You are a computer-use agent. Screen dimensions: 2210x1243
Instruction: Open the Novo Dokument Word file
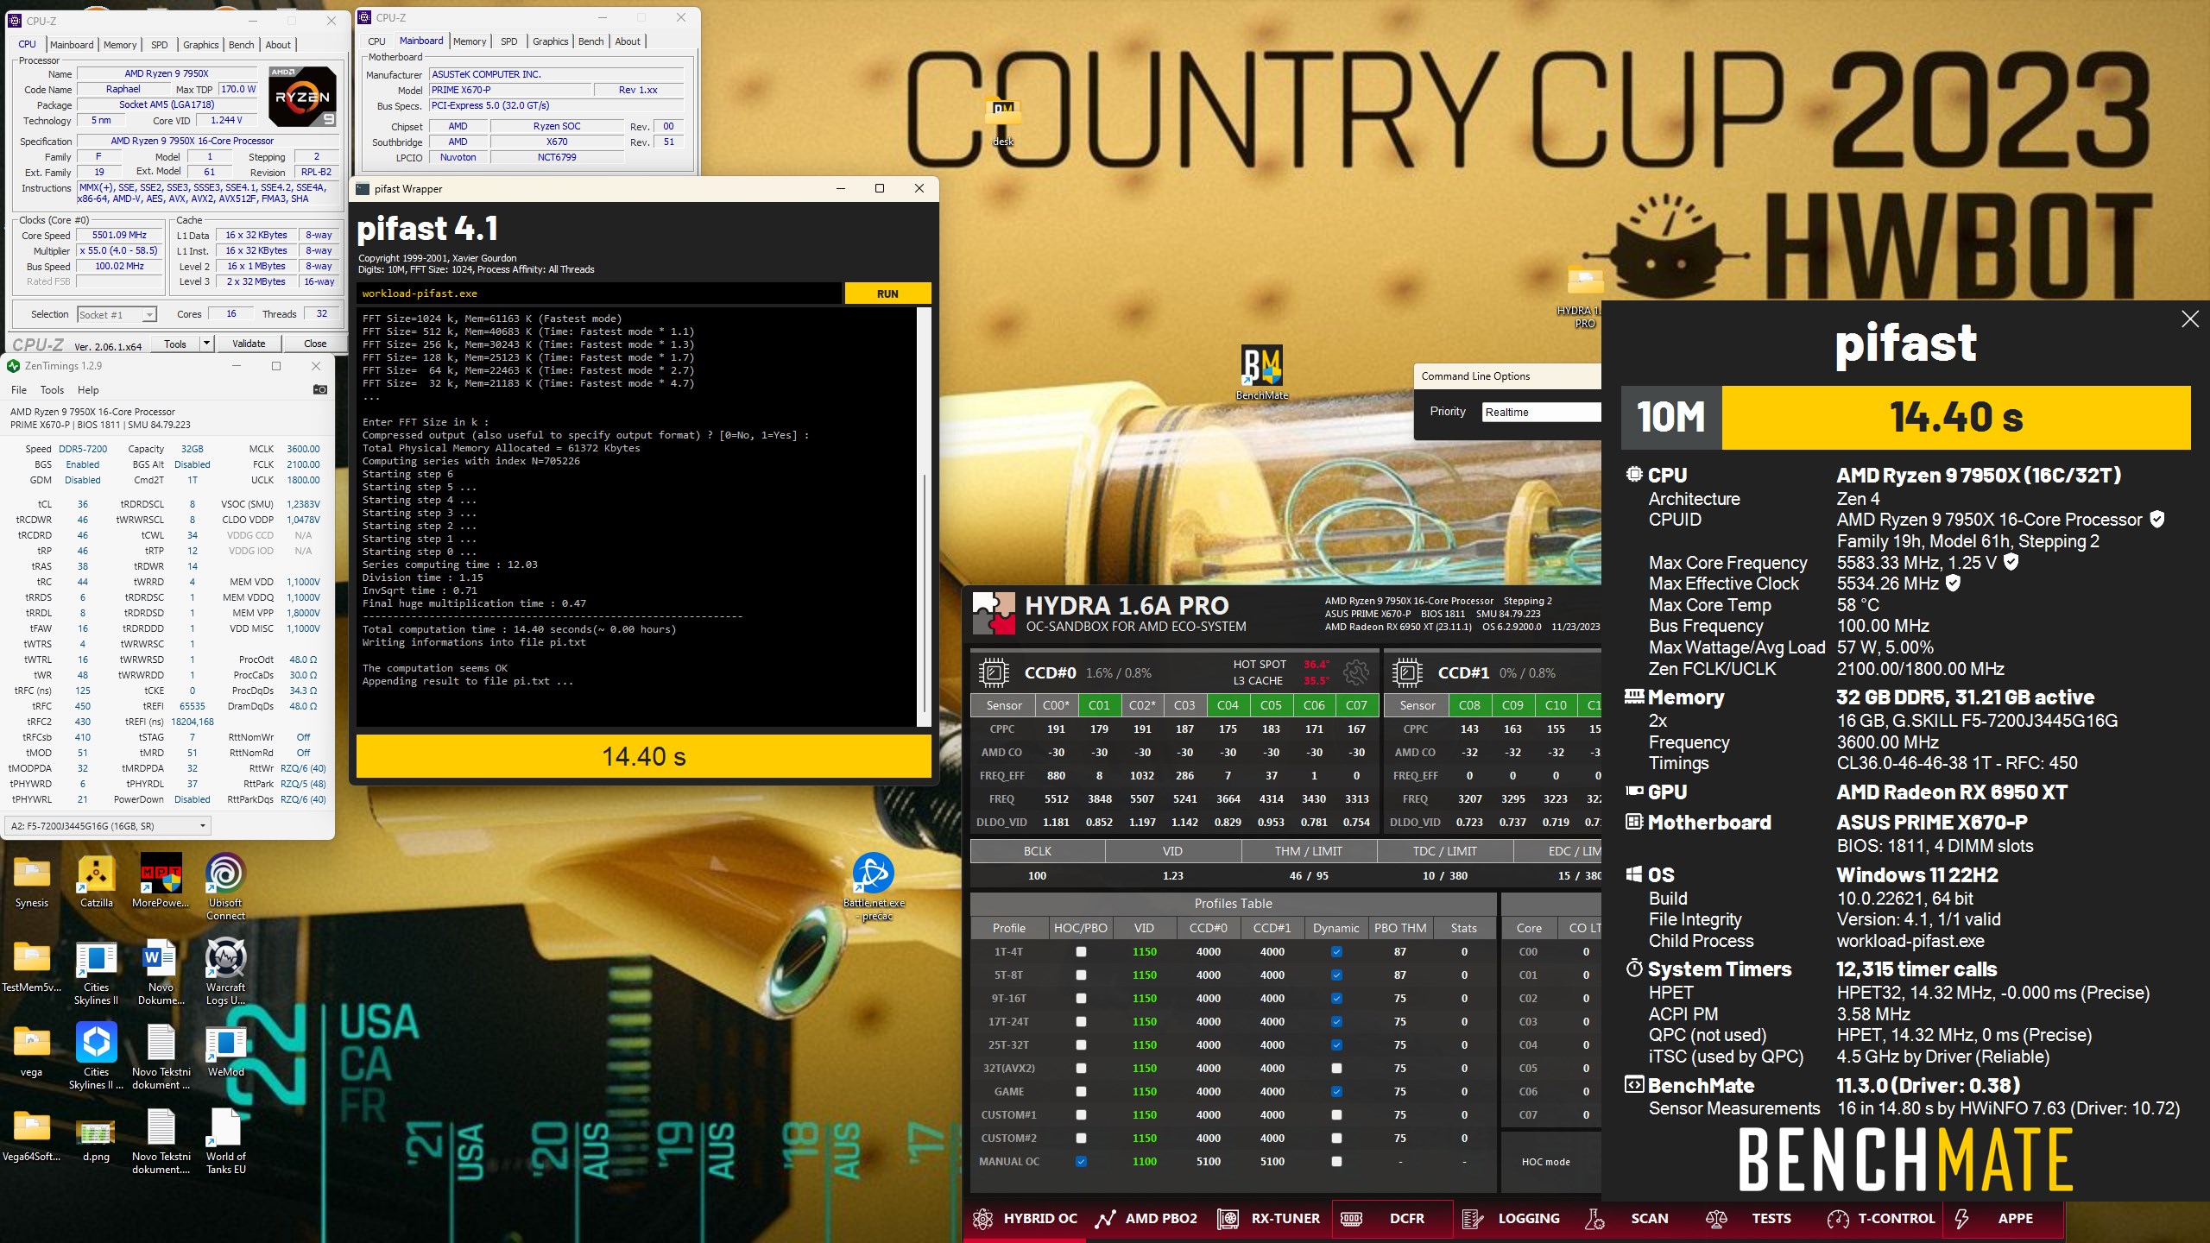[x=161, y=972]
